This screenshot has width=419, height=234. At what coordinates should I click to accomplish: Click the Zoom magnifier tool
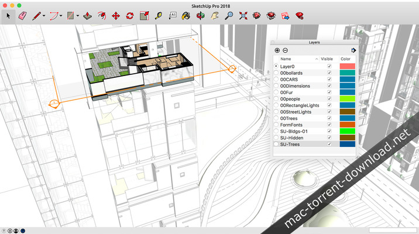click(229, 15)
